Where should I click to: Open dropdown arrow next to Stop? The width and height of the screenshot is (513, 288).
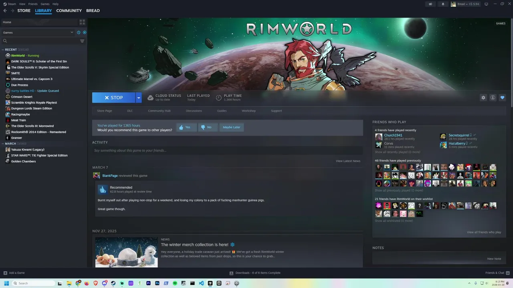139,98
